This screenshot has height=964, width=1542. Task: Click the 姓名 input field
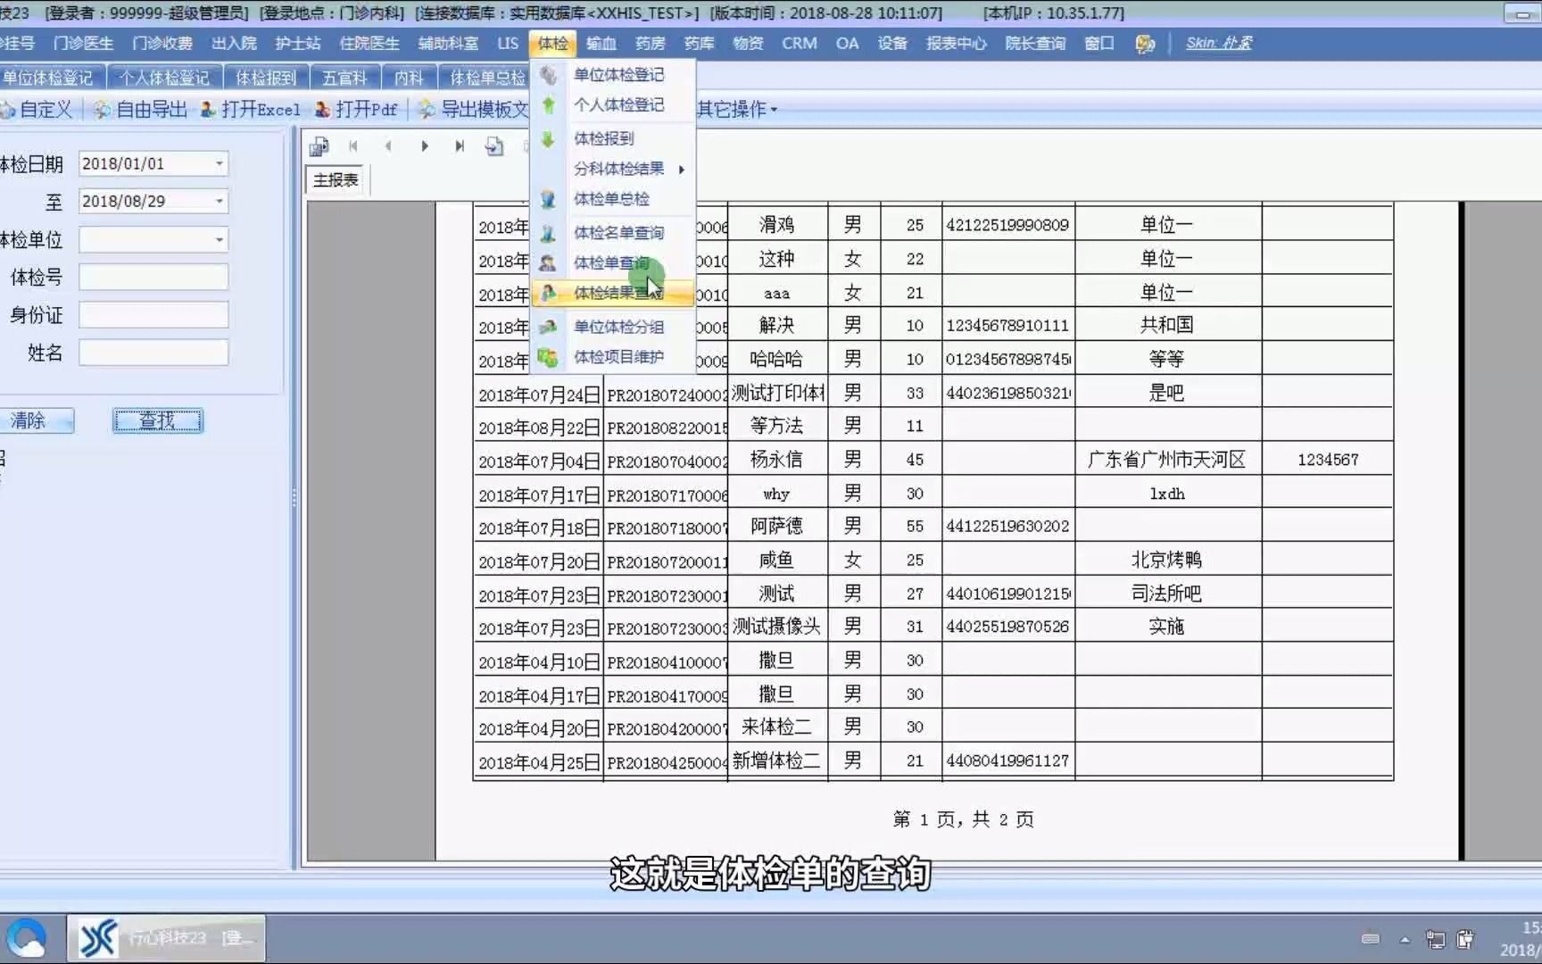(153, 353)
